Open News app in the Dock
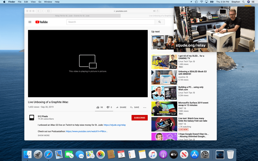258x161 pixels. 184,155
